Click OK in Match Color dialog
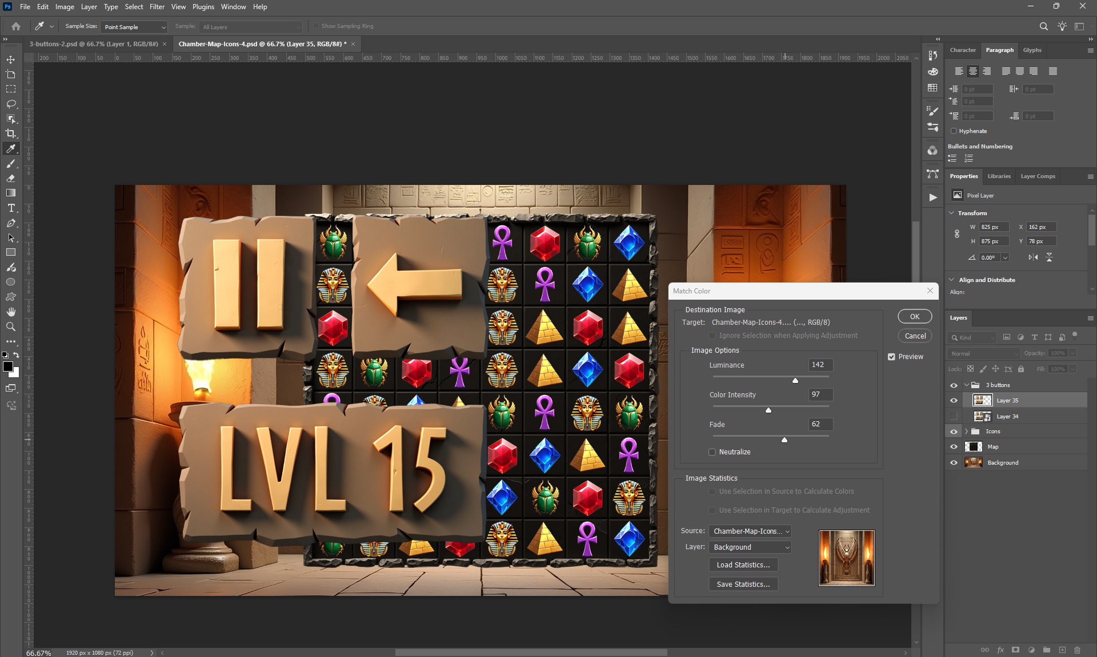Screen dimensions: 1097x657 [x=914, y=317]
